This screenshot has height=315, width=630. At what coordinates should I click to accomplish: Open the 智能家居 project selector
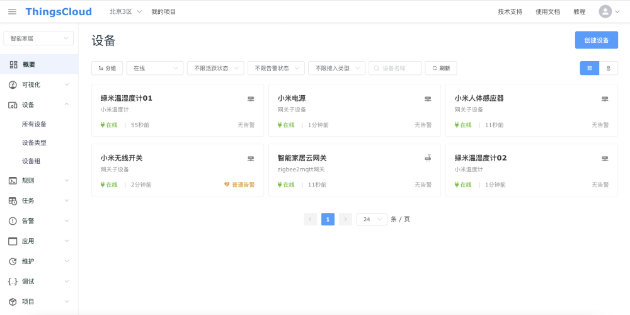point(38,38)
